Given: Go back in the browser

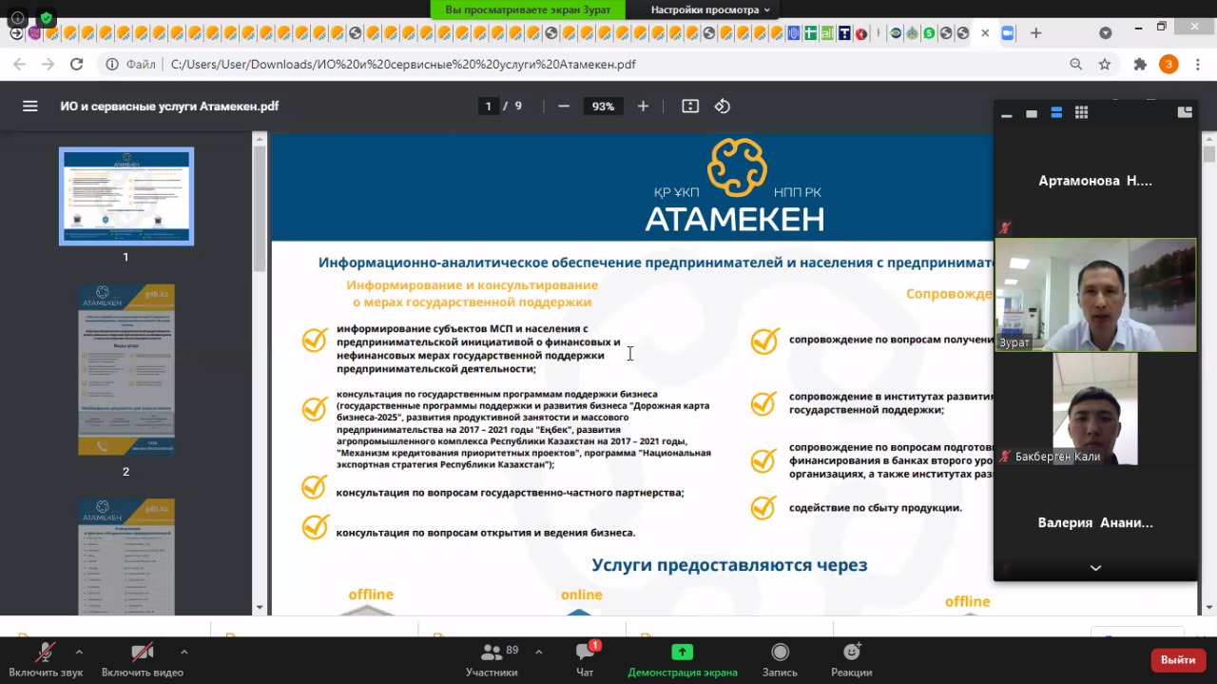Looking at the screenshot, I should [x=21, y=65].
